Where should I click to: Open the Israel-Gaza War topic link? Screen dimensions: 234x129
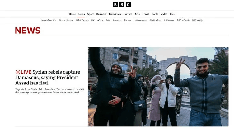(49, 20)
